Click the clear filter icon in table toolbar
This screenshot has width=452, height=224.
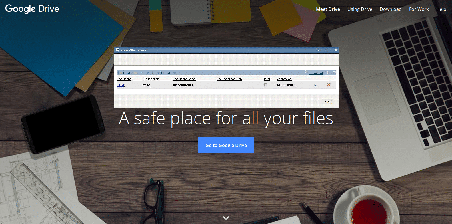coord(142,73)
